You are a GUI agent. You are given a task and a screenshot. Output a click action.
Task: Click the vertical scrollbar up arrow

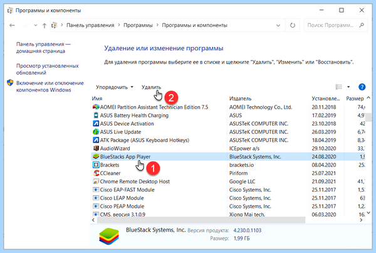(368, 97)
